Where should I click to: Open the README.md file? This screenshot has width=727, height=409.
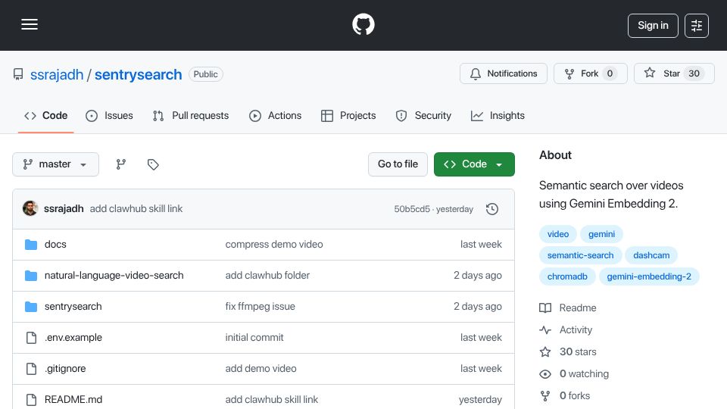[73, 400]
